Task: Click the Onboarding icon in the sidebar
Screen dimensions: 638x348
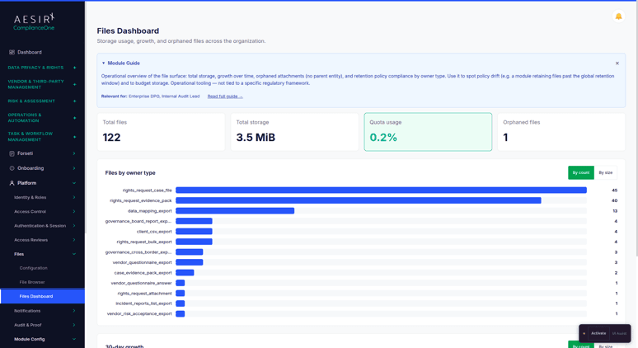Action: [x=12, y=168]
